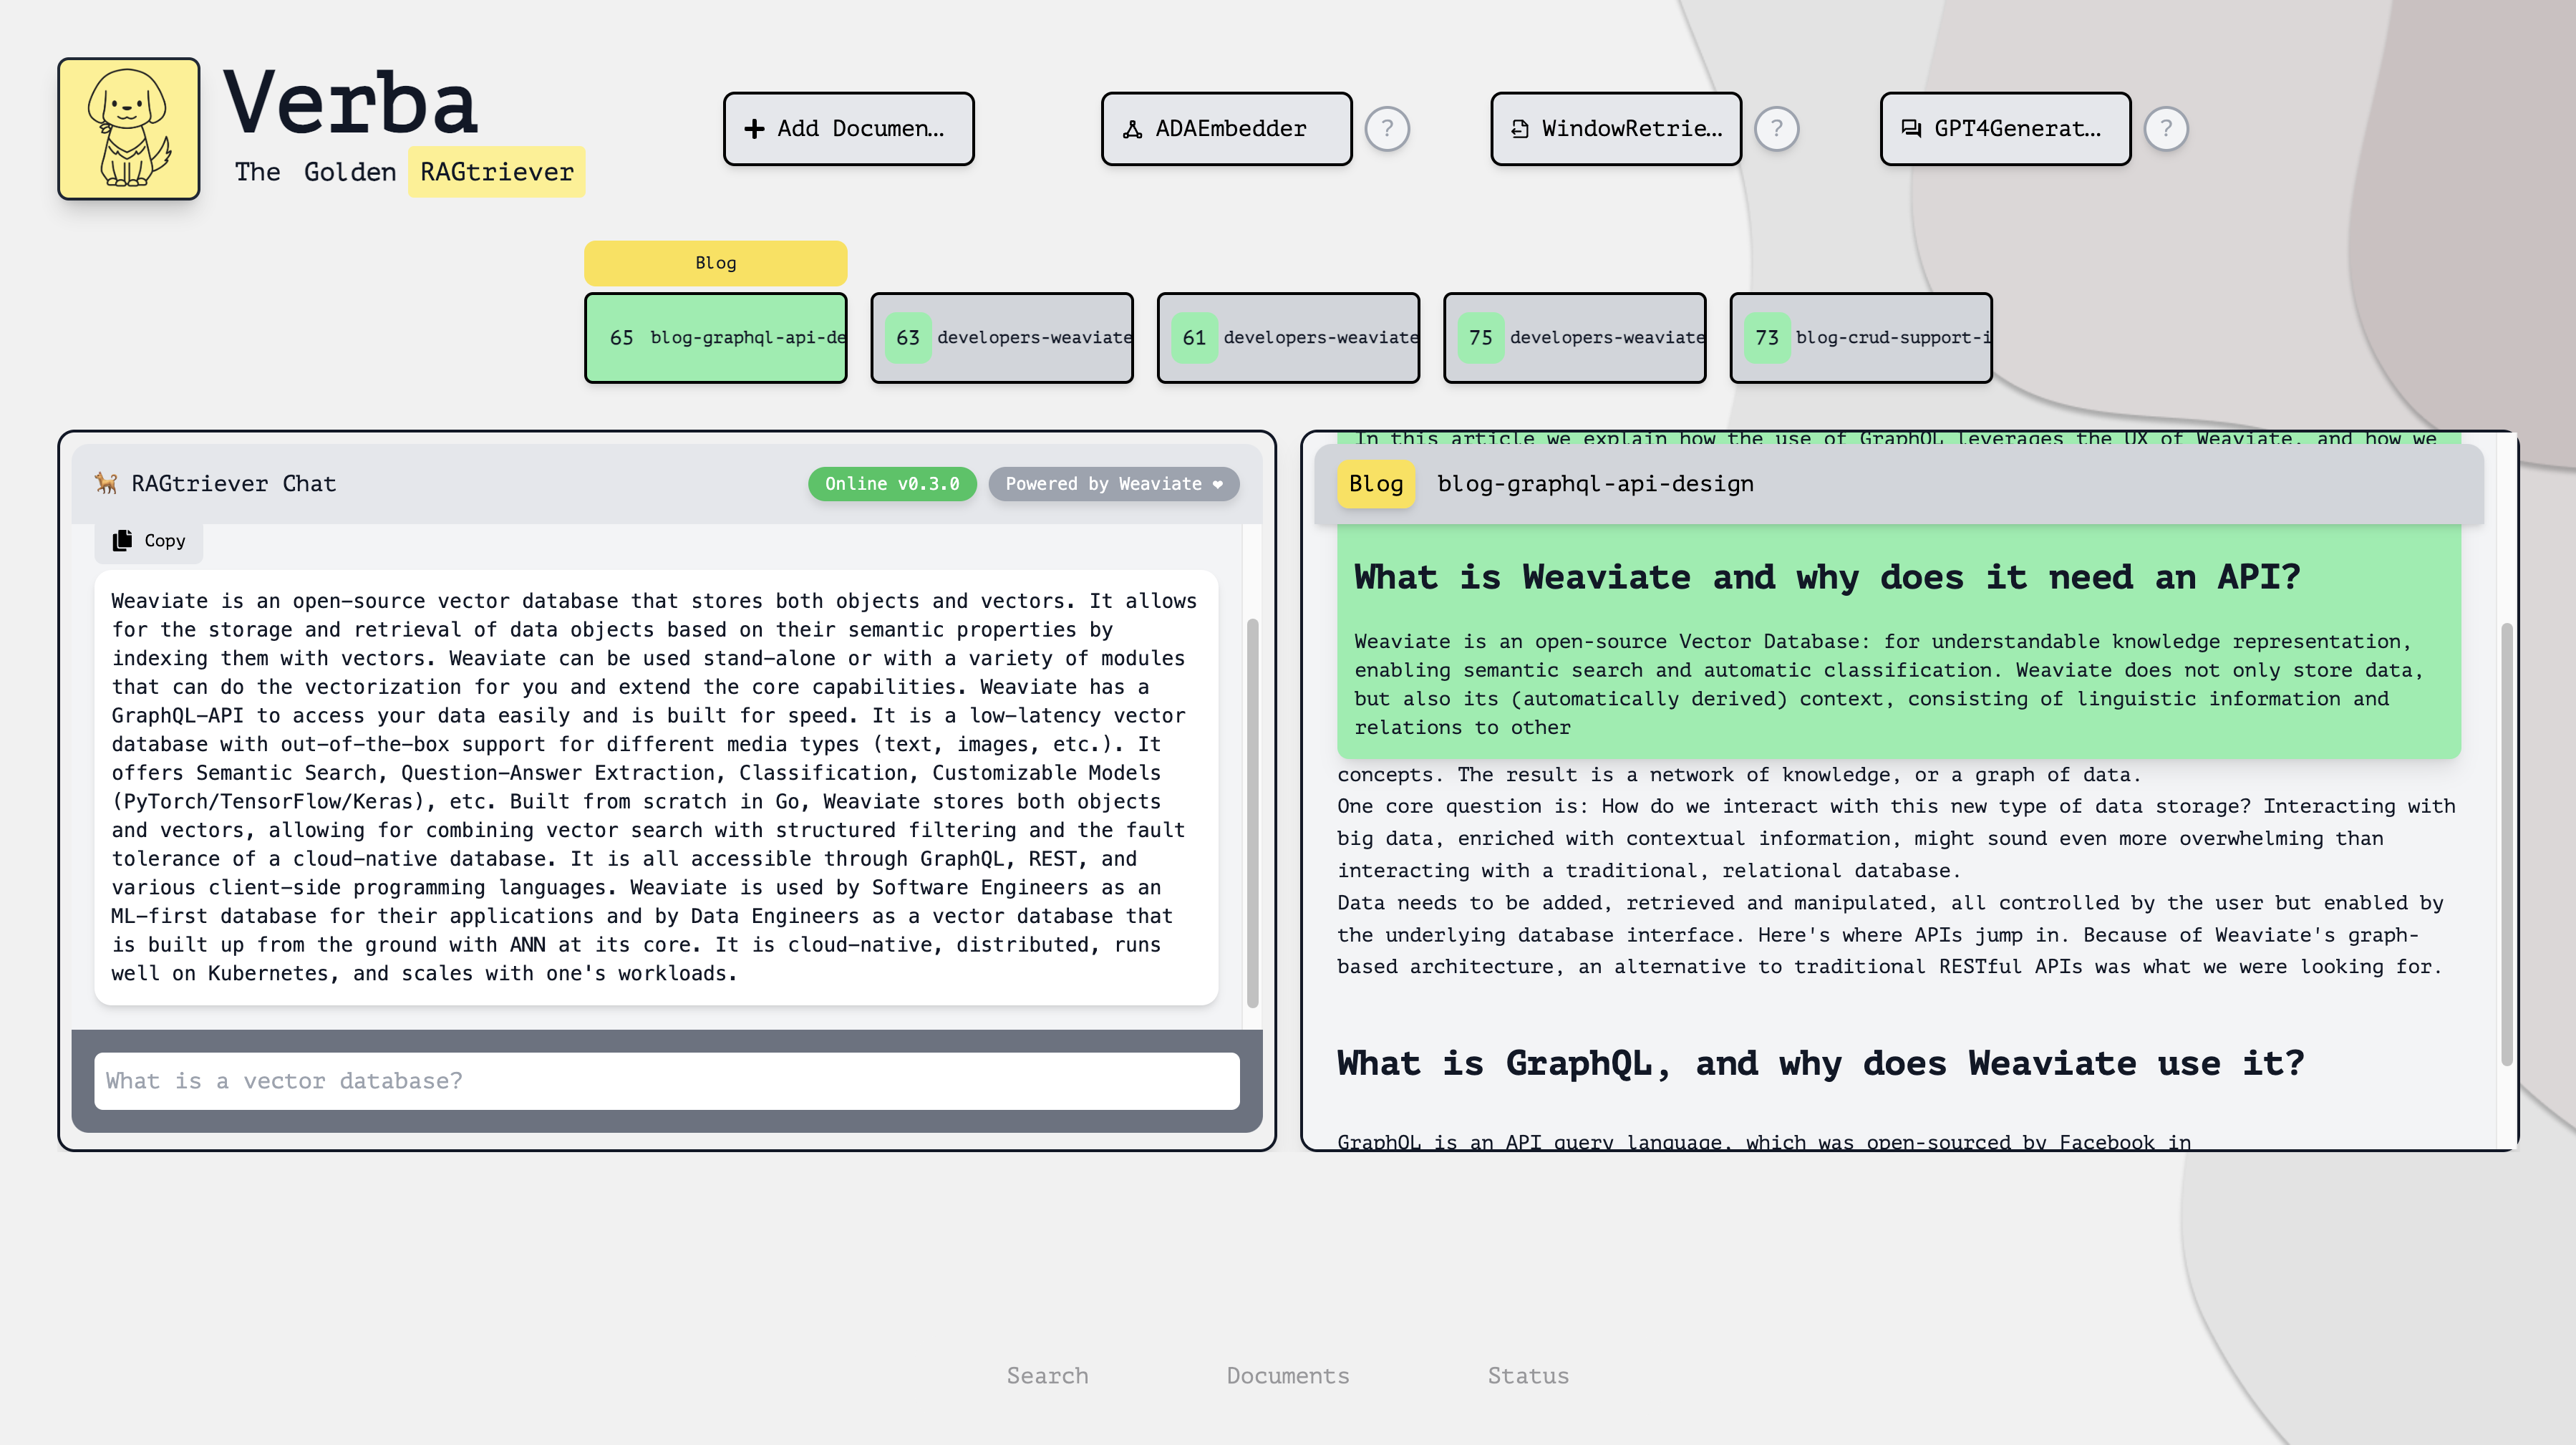Toggle Online v0.3.0 status indicator

point(888,483)
